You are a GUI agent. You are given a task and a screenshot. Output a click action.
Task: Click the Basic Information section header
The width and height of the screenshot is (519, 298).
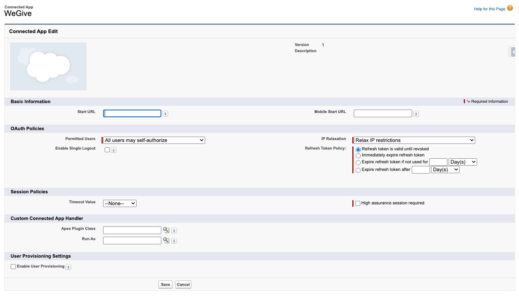30,102
